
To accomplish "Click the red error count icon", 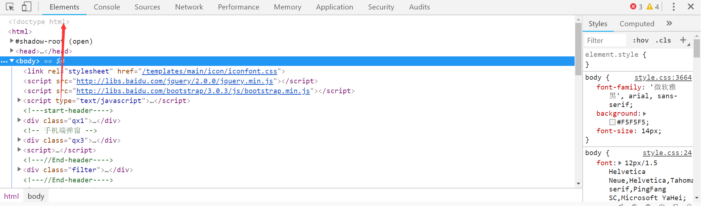I will (x=633, y=7).
